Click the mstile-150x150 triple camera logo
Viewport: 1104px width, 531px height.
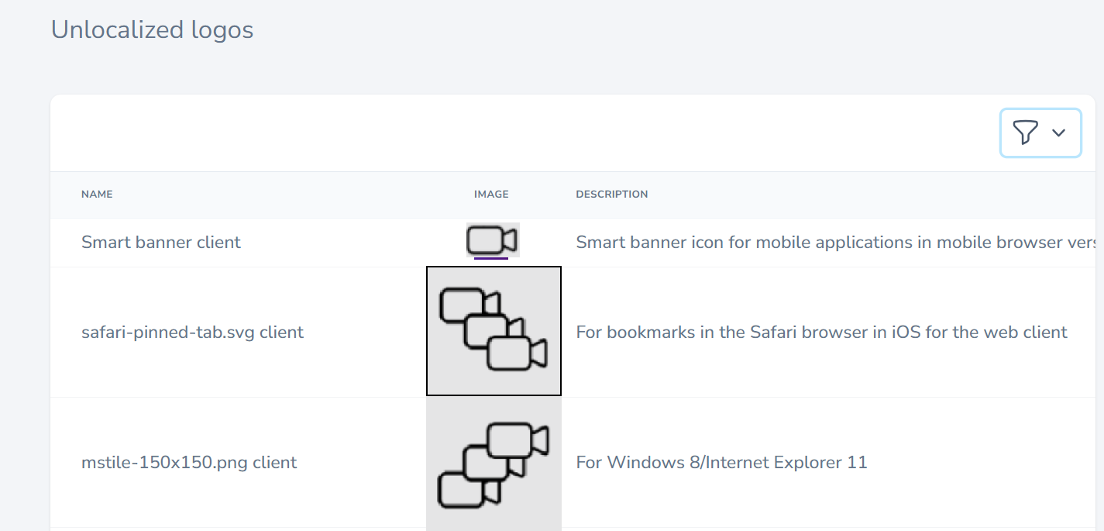pos(494,464)
